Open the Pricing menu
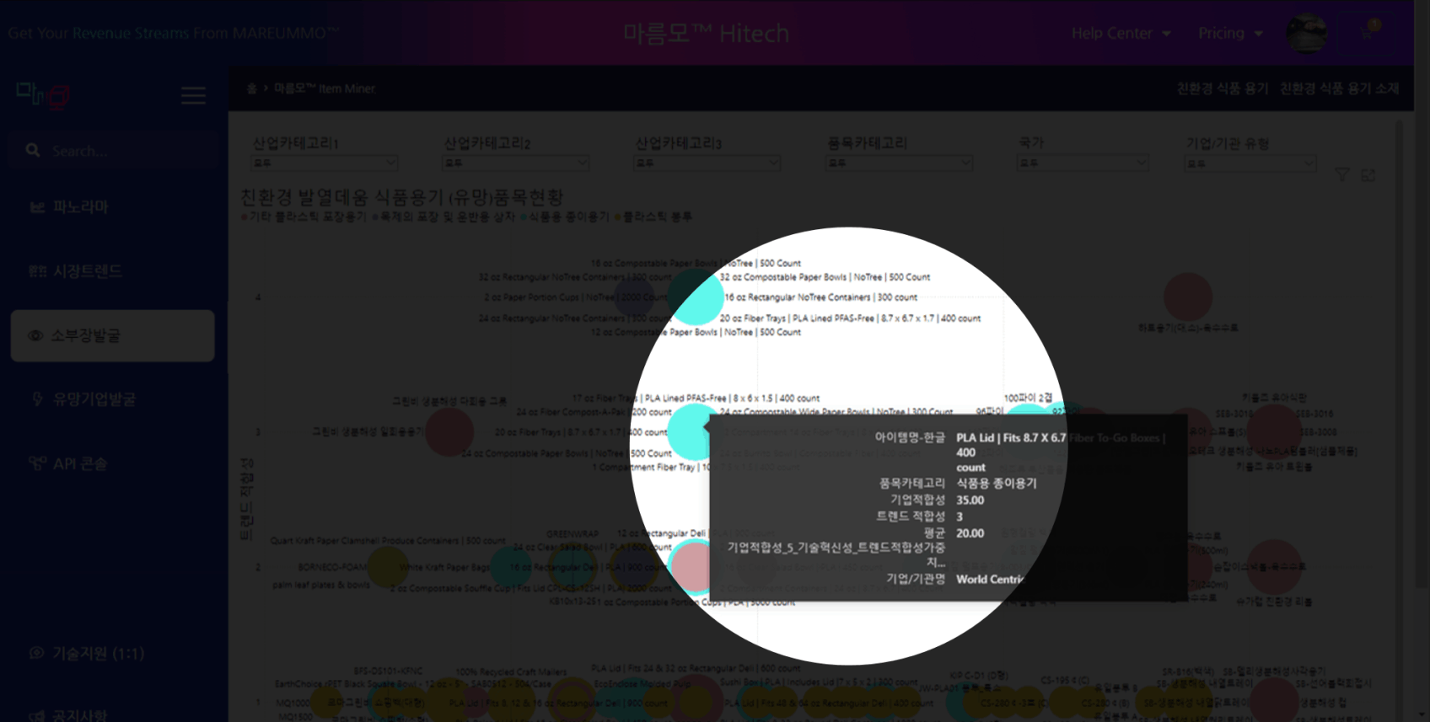The width and height of the screenshot is (1430, 722). 1229,33
